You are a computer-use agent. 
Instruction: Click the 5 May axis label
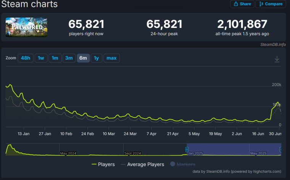(194, 134)
